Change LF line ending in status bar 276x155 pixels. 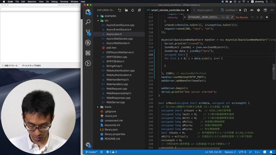tap(250, 152)
